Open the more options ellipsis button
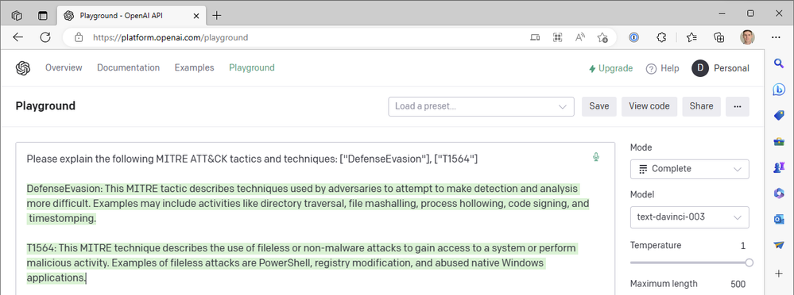The image size is (794, 295). click(738, 106)
